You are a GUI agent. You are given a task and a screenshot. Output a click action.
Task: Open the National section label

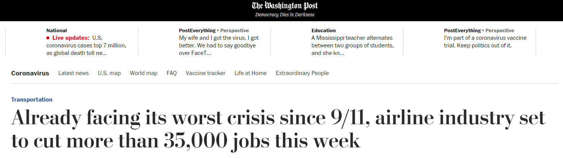(x=56, y=30)
